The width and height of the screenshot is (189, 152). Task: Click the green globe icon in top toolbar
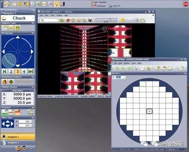[39, 4]
